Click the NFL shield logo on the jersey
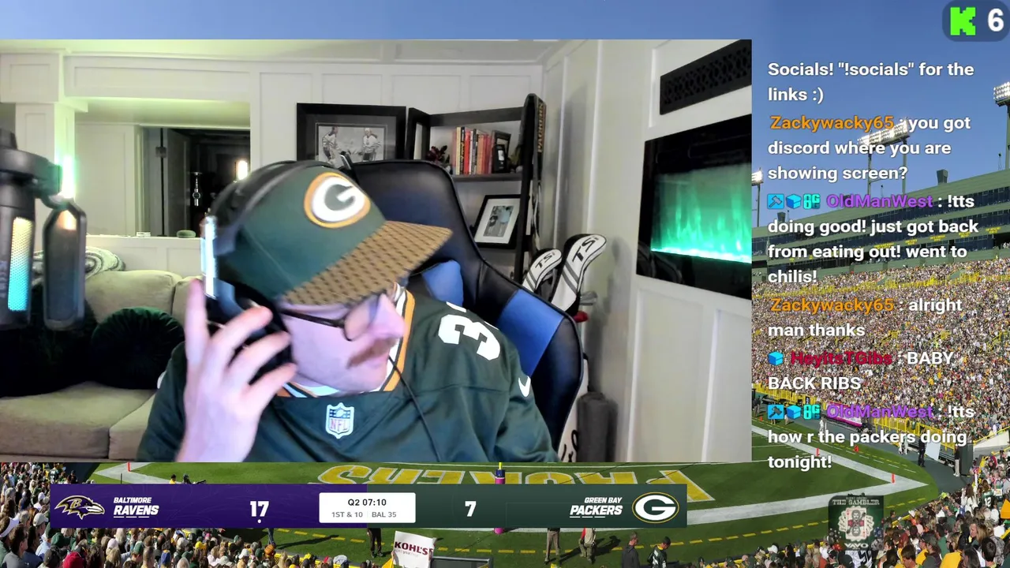This screenshot has height=568, width=1010. [339, 420]
